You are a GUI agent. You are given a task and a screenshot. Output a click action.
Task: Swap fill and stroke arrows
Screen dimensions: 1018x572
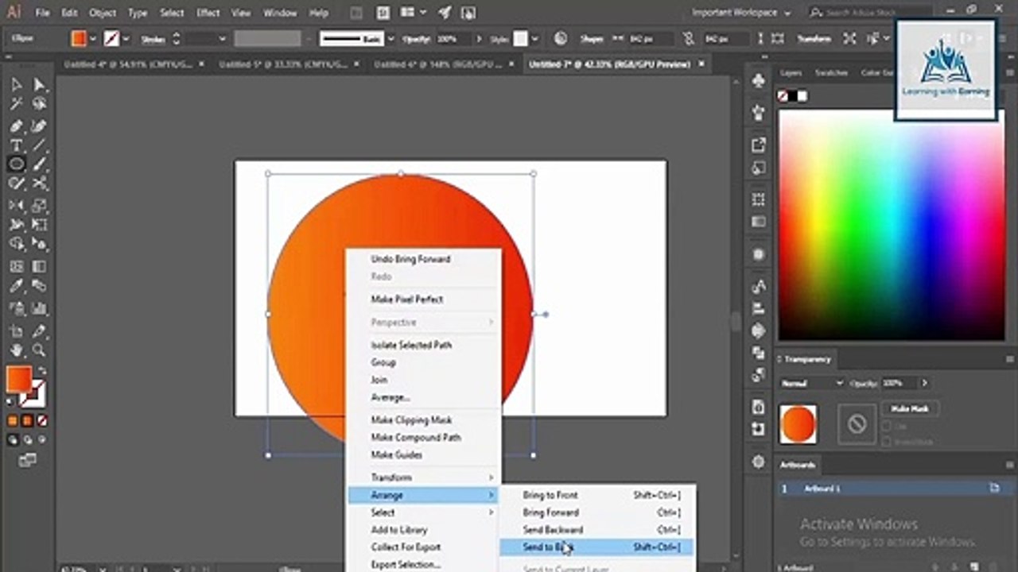[41, 371]
